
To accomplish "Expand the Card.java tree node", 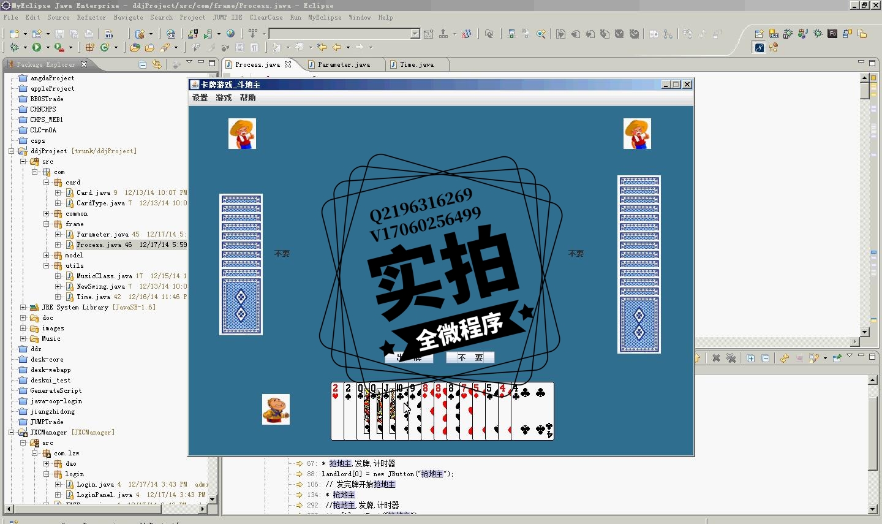I will [58, 192].
